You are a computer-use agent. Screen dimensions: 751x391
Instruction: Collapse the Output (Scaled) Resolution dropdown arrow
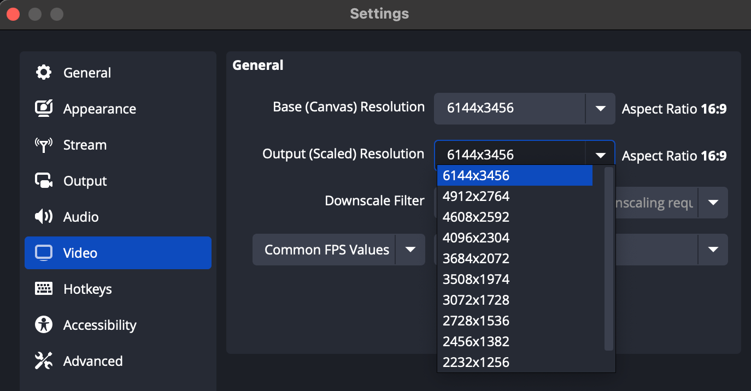click(x=600, y=155)
